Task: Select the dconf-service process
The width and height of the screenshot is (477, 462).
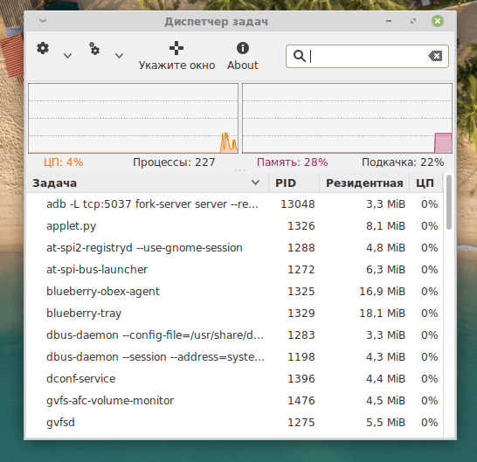Action: [x=234, y=379]
